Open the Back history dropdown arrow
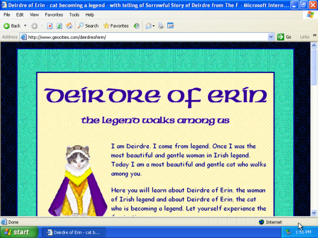This screenshot has height=238, width=318. [25, 26]
